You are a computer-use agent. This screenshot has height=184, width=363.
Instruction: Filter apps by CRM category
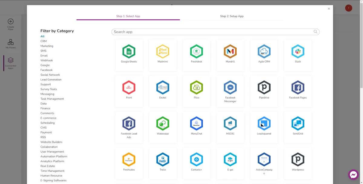(x=44, y=41)
